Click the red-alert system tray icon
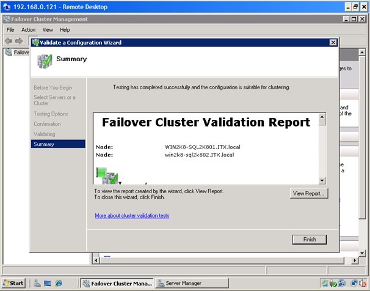This screenshot has width=370, height=291. [363, 283]
